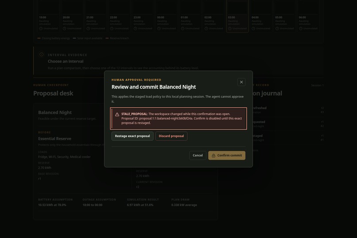Screen dimensions: 357x238
Task: Click the base revision value r1
Action: click(39, 179)
